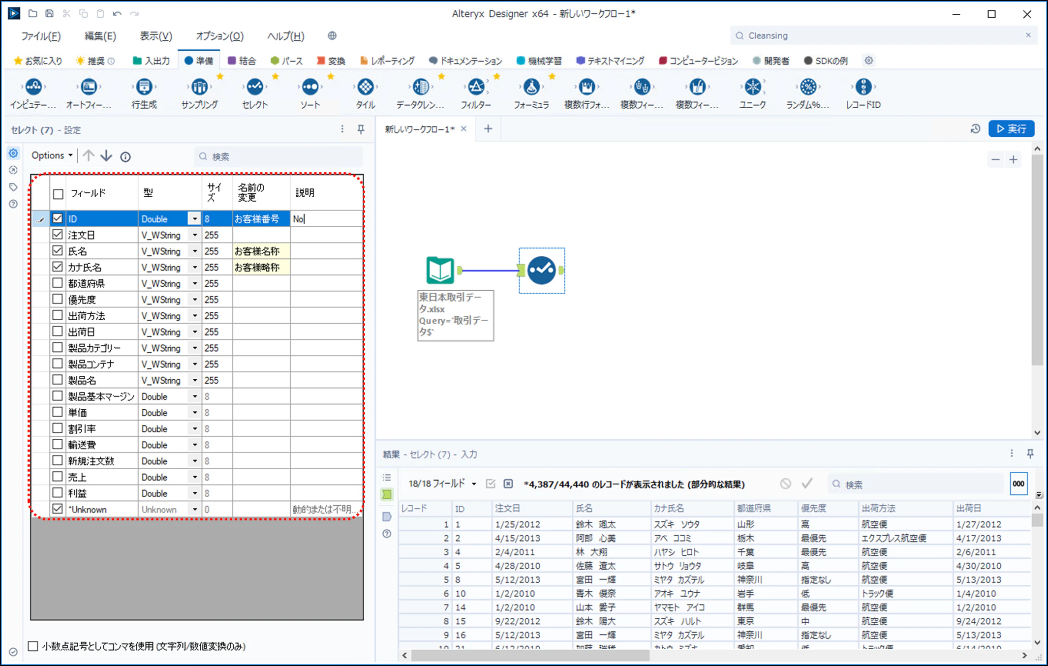
Task: Open the type dropdown for 輸送費 row
Action: [x=195, y=445]
